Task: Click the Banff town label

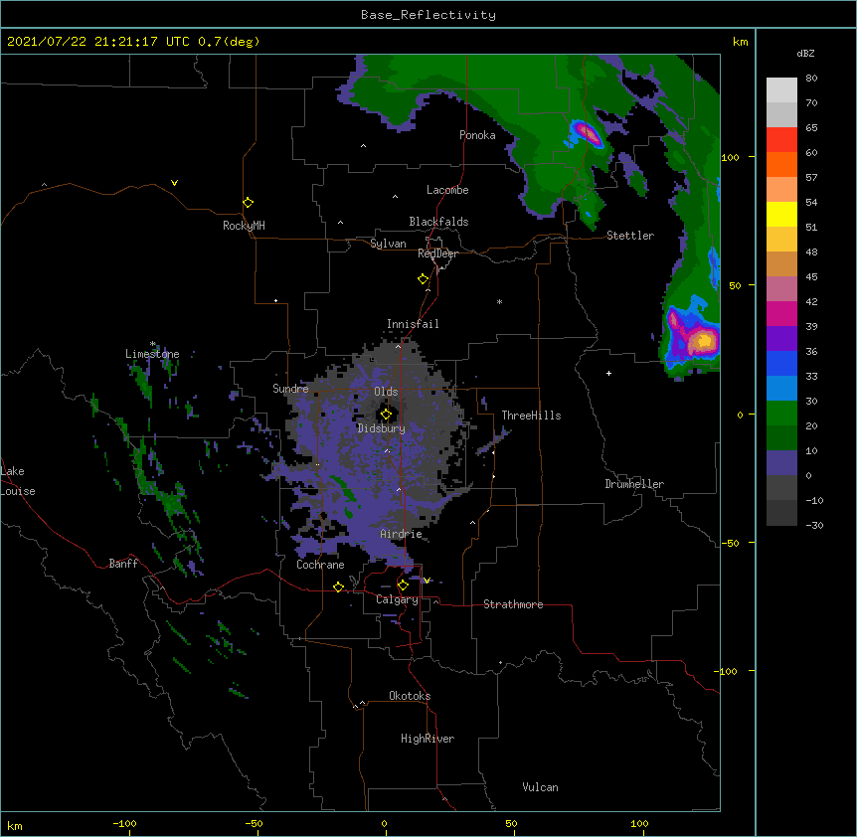Action: (123, 564)
